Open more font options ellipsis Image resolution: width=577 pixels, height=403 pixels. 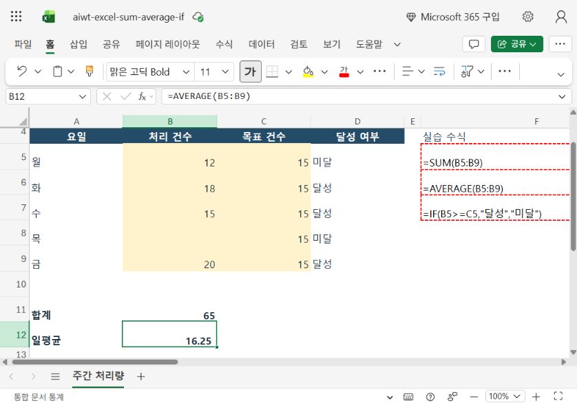(379, 71)
